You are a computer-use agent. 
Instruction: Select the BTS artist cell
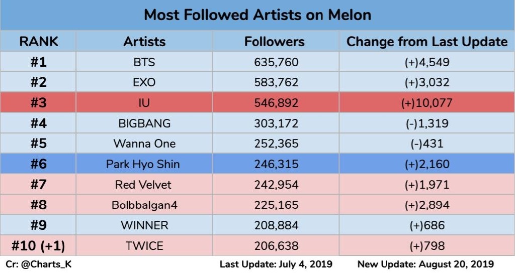(144, 62)
